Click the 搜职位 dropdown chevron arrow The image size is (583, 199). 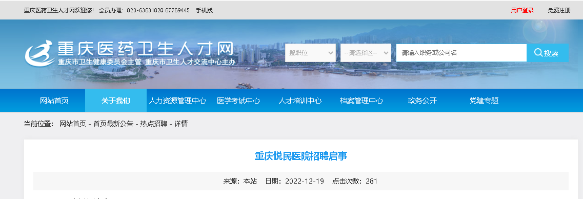tap(331, 53)
